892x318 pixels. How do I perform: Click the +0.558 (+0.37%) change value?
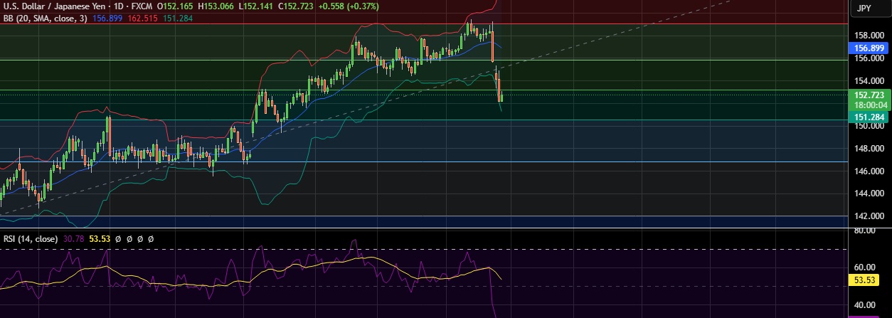tap(352, 6)
